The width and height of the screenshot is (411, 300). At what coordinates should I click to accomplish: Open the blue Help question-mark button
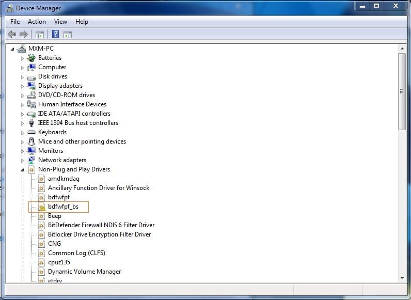[x=55, y=35]
